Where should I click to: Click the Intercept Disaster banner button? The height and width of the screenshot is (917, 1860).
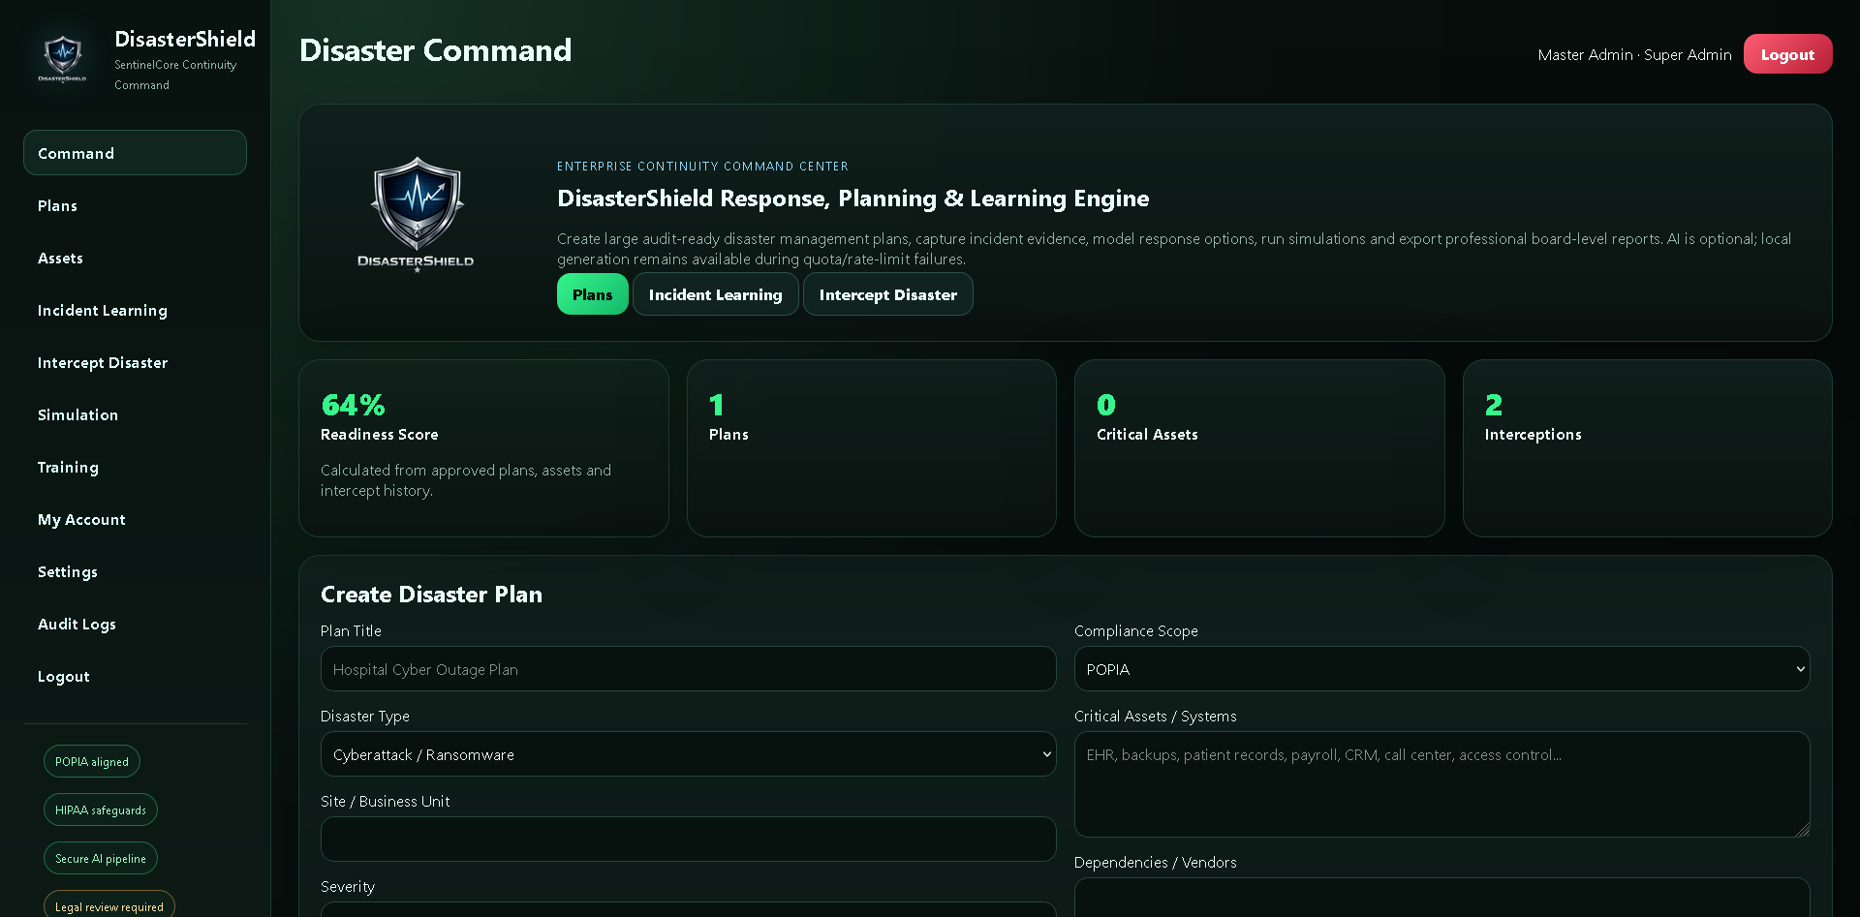click(x=887, y=294)
